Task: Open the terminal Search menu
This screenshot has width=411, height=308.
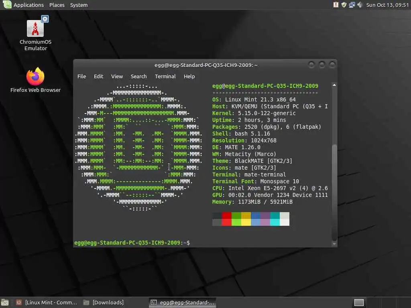Action: point(138,76)
